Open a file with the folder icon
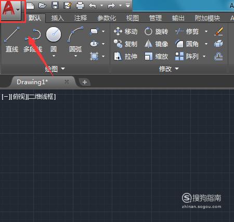The image size is (234, 222). coord(43,6)
